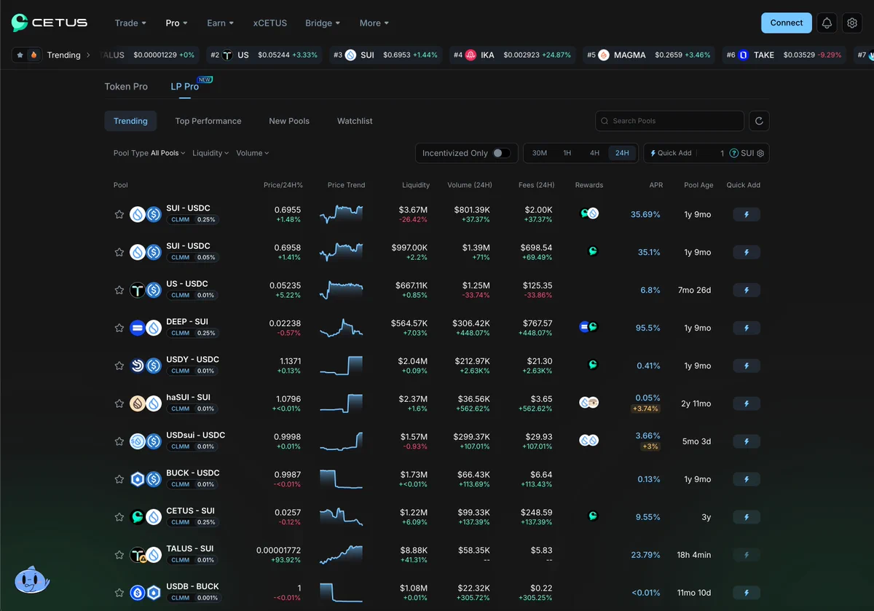The width and height of the screenshot is (874, 611).
Task: Star the SUI - USDC 0.05% pool
Action: 119,252
